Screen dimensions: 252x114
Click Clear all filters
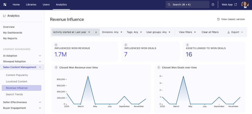pos(210,32)
